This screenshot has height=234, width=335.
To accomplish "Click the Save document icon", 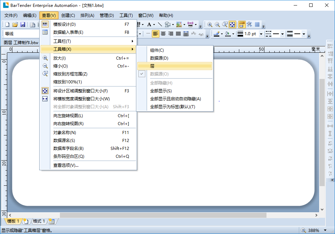I will (x=23, y=24).
